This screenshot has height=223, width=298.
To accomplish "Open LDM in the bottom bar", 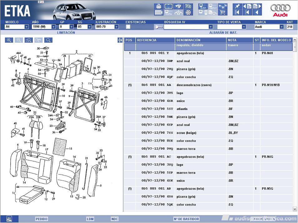I will (90, 219).
